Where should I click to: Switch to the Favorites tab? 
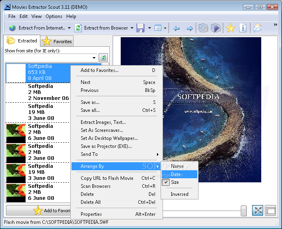coord(57,42)
